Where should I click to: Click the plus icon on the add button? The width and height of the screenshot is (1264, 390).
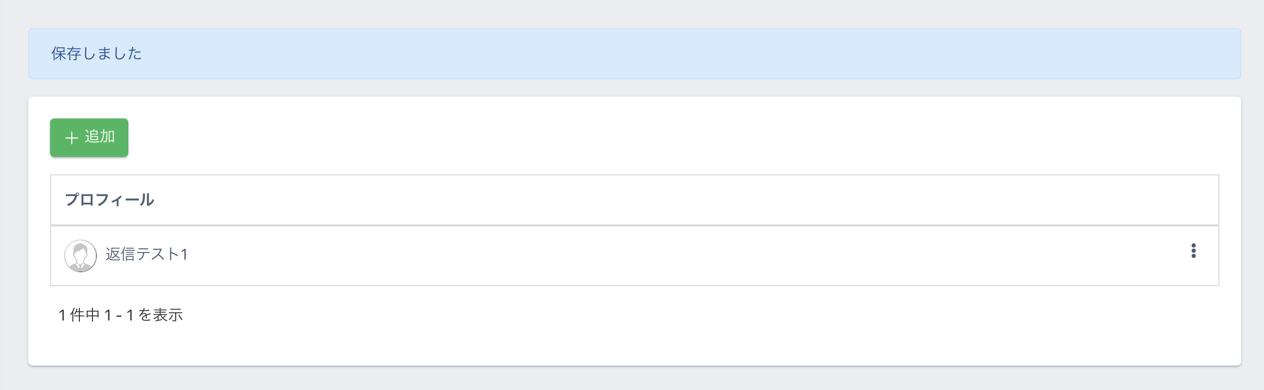tap(71, 138)
